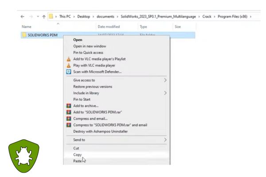The width and height of the screenshot is (266, 177).
Task: Navigate to Desktop breadcrumb
Action: point(84,17)
